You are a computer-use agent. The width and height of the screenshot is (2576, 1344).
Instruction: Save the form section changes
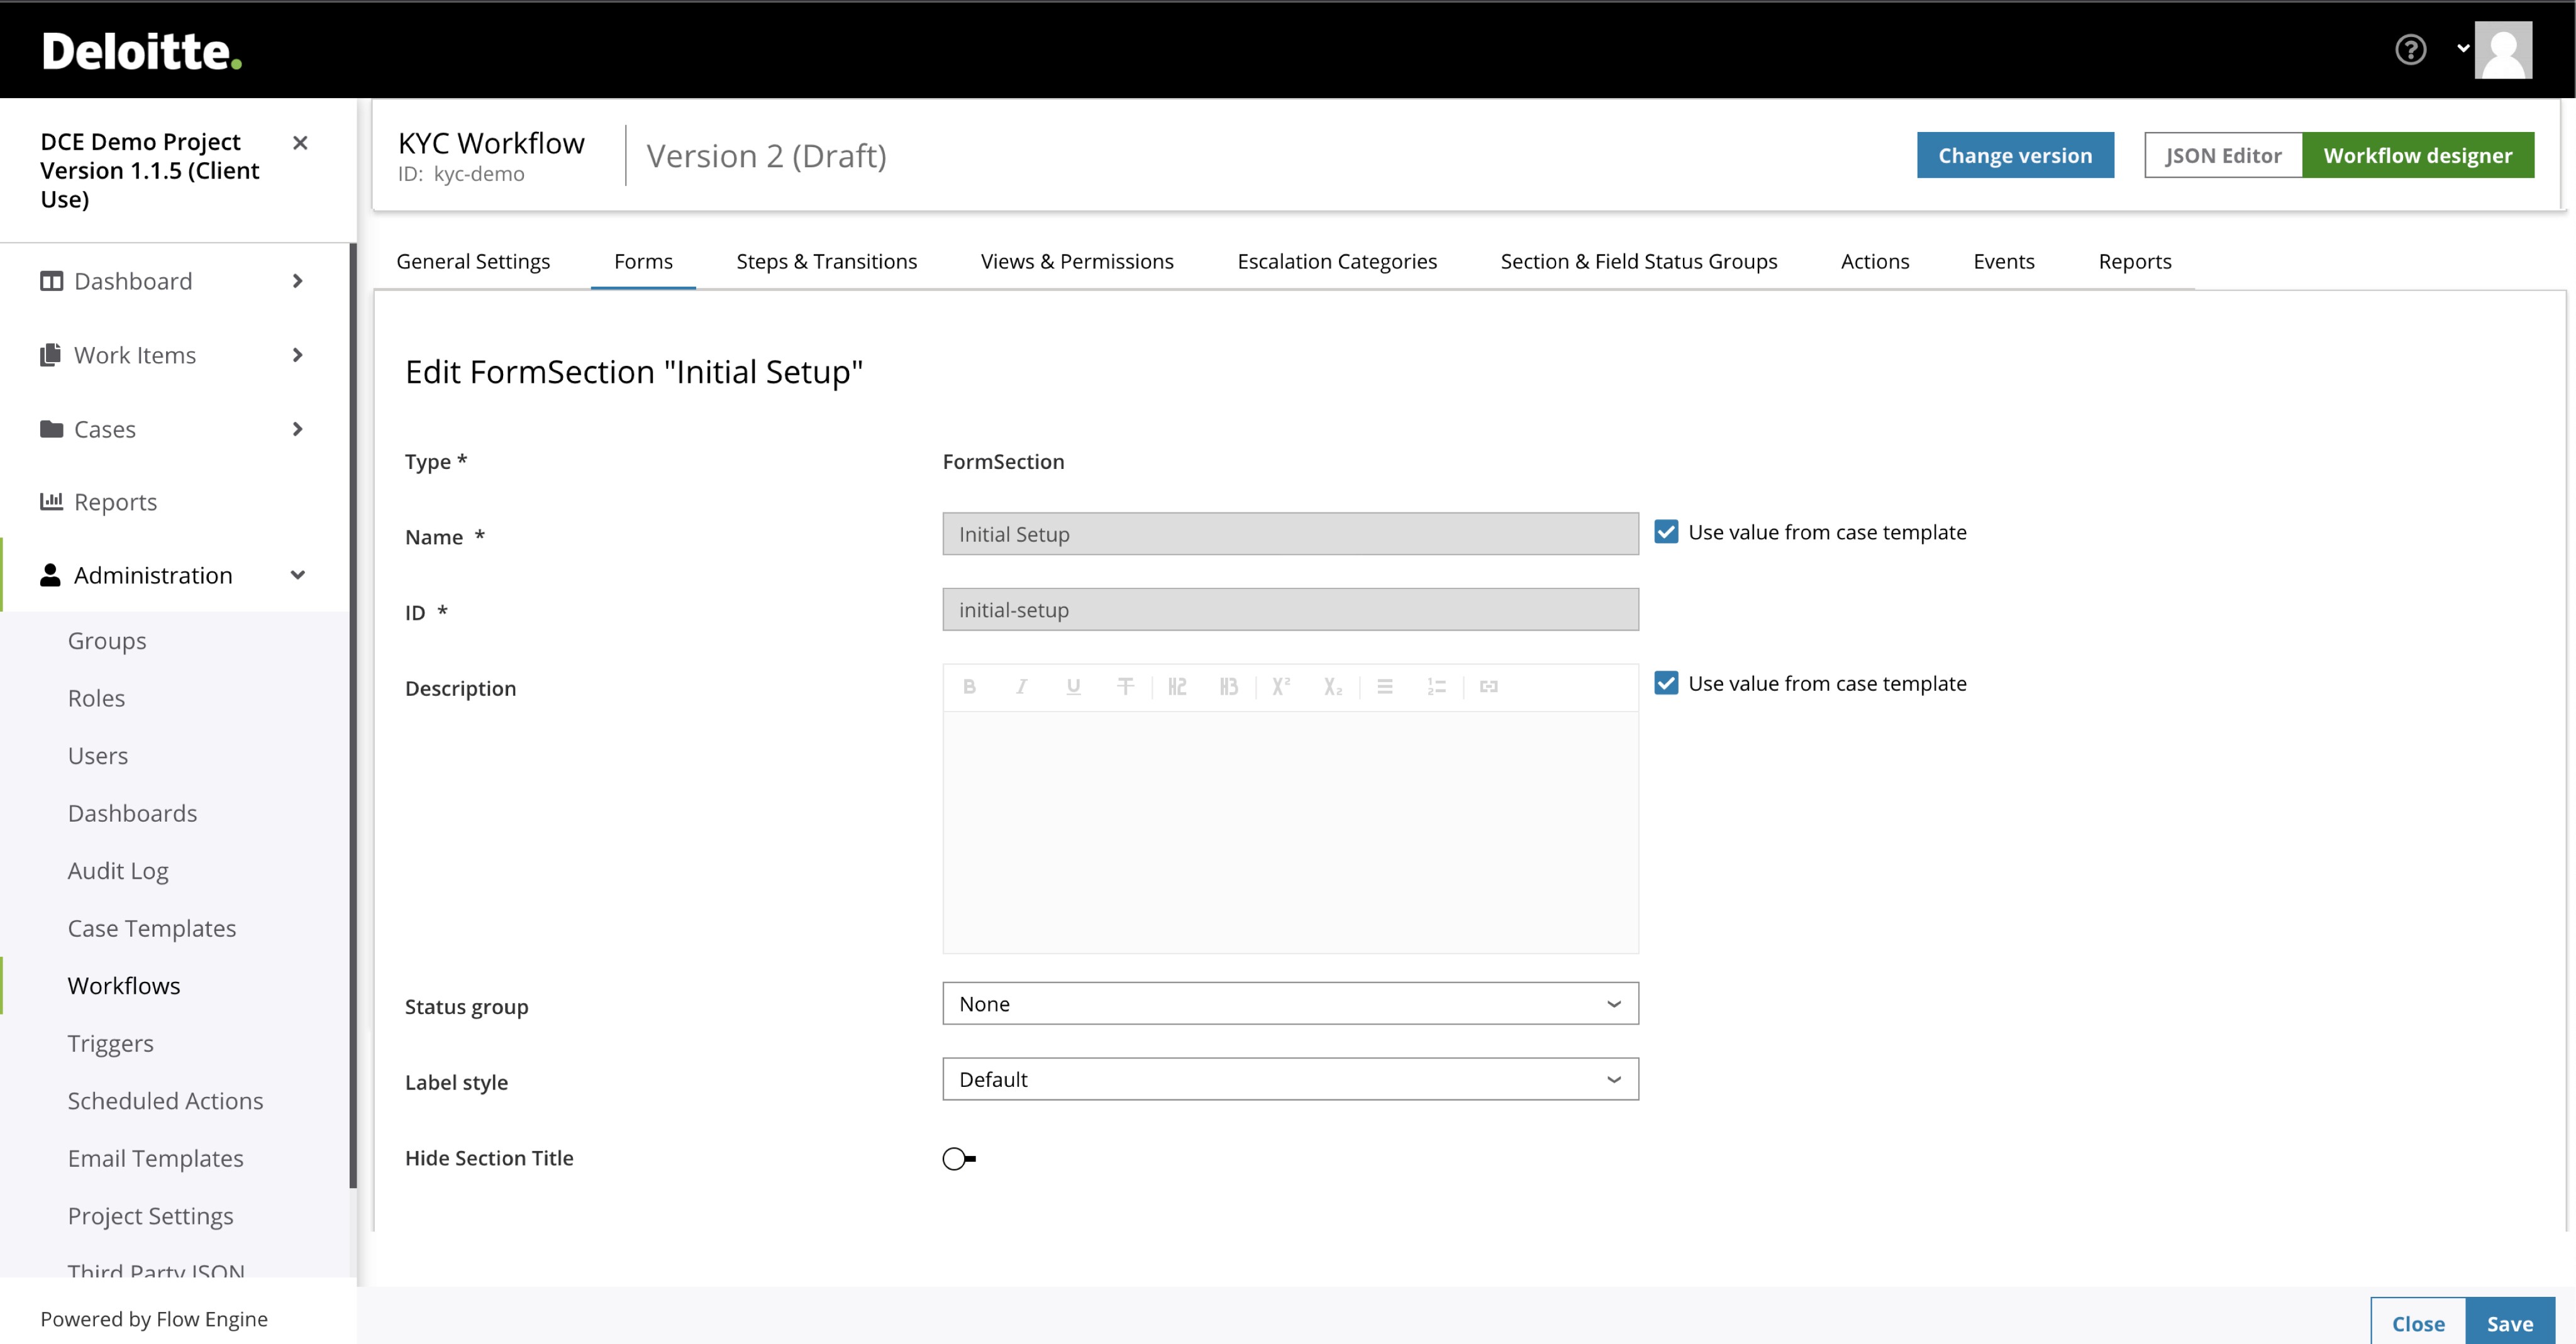pyautogui.click(x=2509, y=1323)
